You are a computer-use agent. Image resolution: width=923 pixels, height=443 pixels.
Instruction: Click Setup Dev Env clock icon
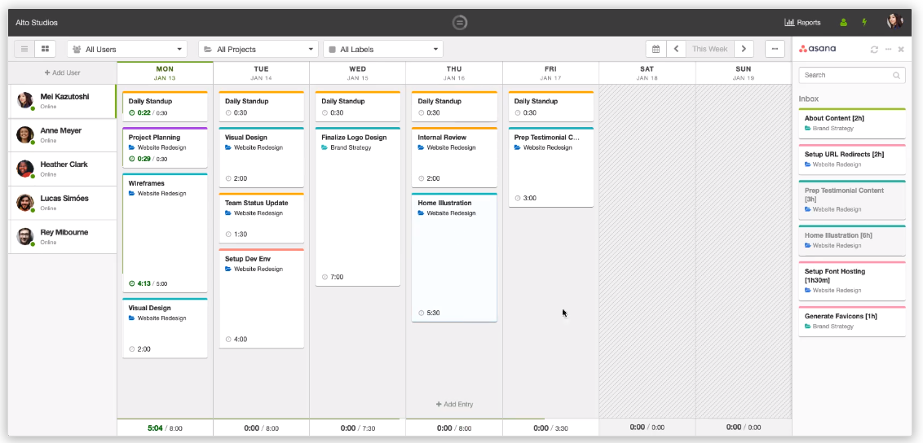click(x=228, y=340)
